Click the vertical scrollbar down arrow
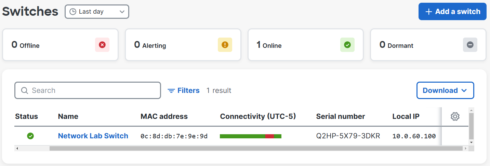Screen dimensions: 490x166 [x=471, y=142]
